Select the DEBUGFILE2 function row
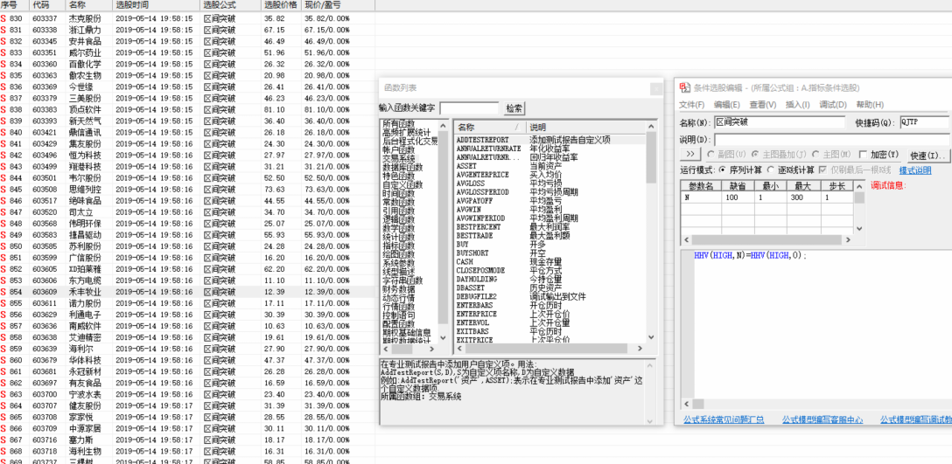The image size is (952, 464). [x=549, y=296]
